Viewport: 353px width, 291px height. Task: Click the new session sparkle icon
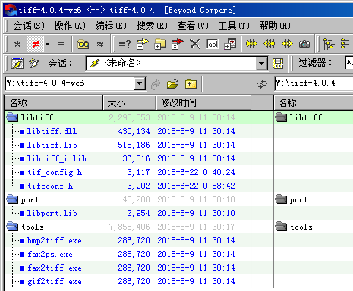[34, 63]
